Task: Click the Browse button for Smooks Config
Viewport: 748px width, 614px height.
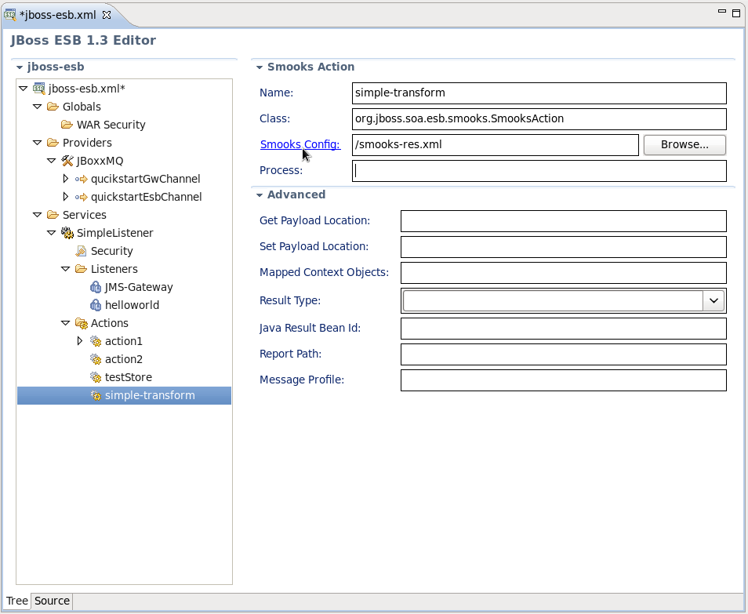Action: (x=684, y=144)
